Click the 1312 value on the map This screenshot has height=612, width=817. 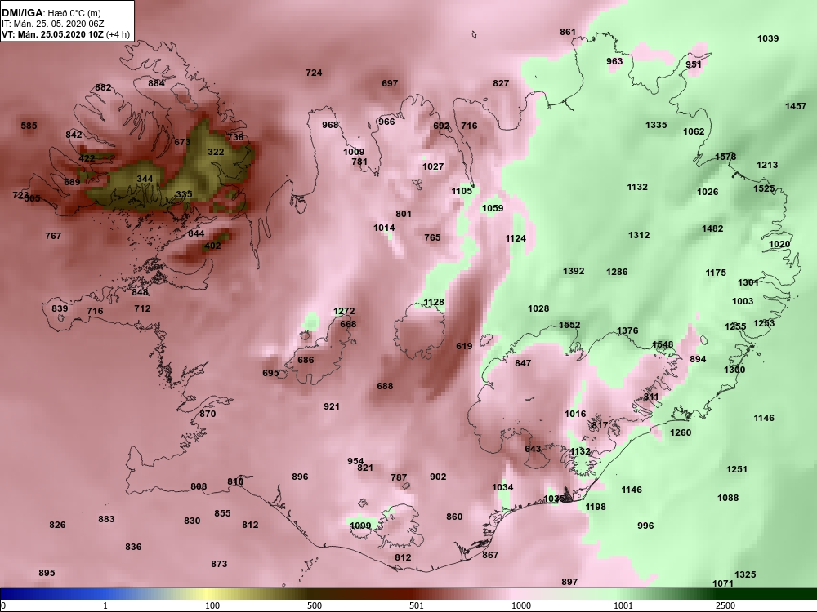[x=639, y=235]
